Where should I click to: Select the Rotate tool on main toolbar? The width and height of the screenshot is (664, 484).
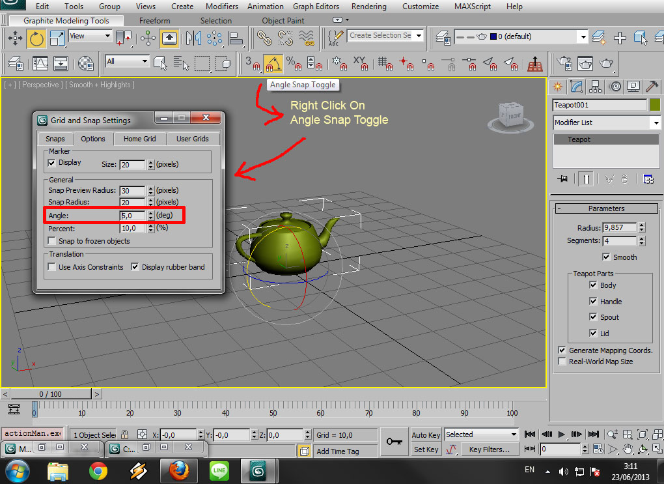[36, 38]
